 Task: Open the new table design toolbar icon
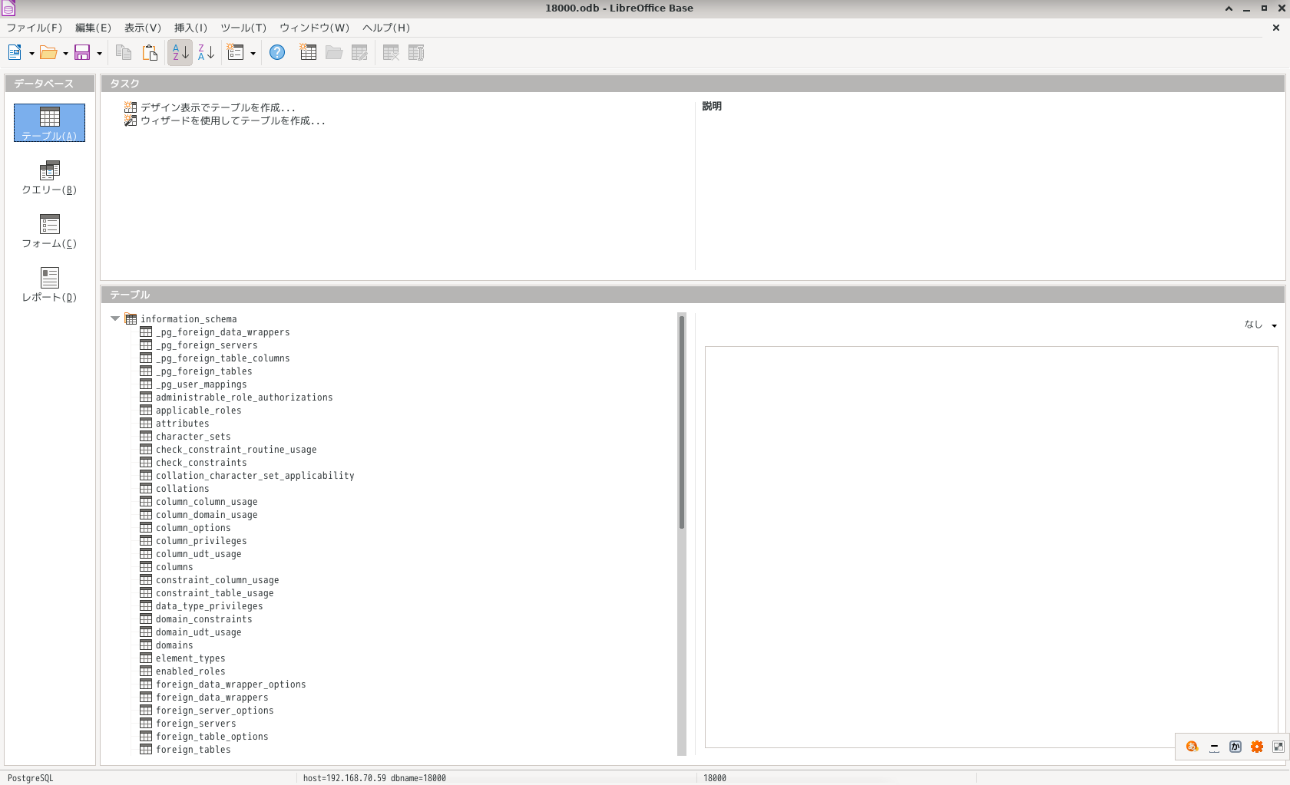(x=308, y=52)
